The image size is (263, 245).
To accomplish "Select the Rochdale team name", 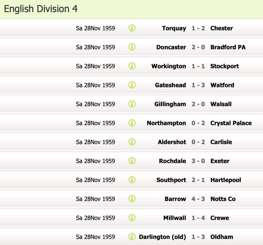I will [x=172, y=161].
